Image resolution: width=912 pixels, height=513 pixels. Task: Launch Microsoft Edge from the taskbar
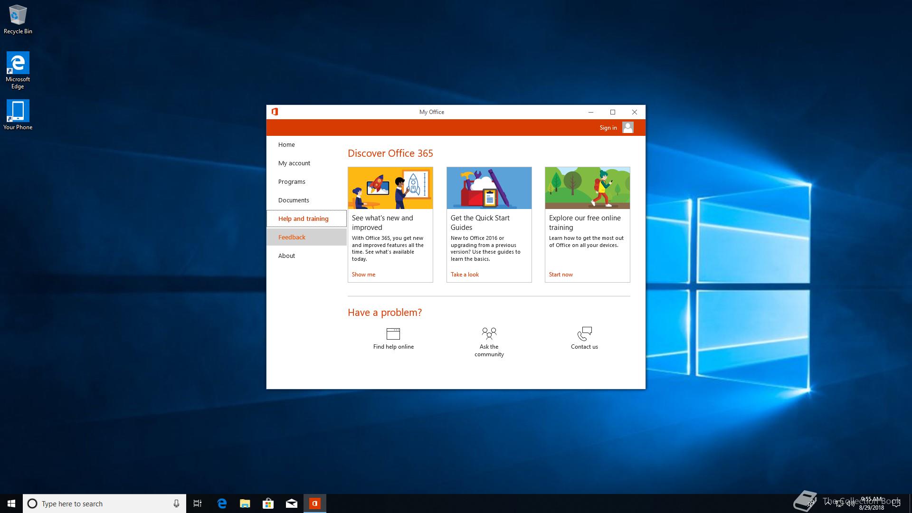point(222,503)
